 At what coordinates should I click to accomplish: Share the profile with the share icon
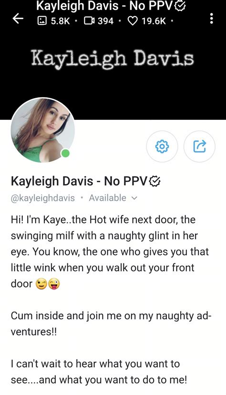coord(200,146)
